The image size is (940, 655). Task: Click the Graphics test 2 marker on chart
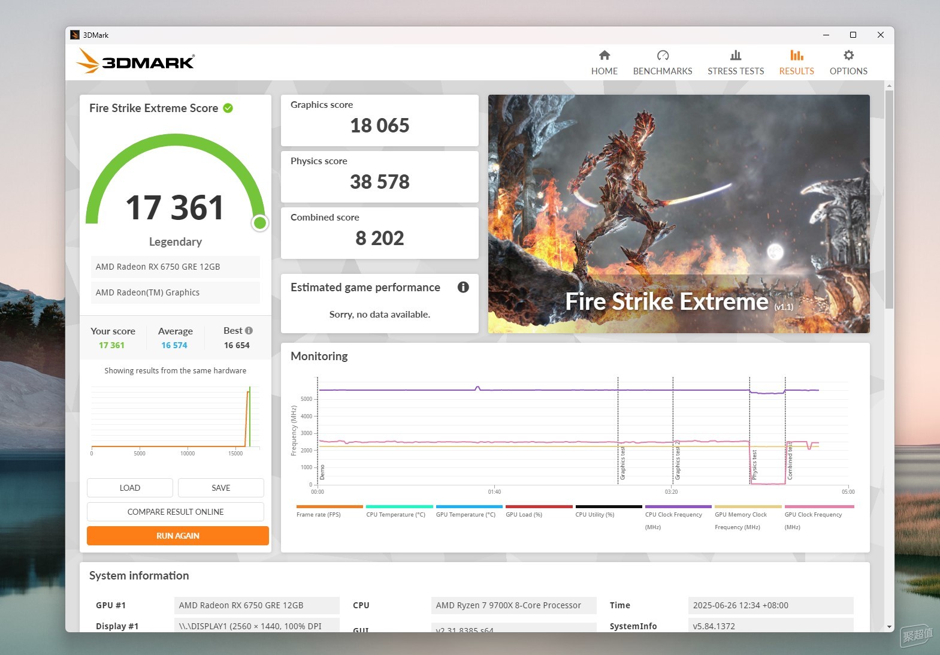[x=678, y=461]
